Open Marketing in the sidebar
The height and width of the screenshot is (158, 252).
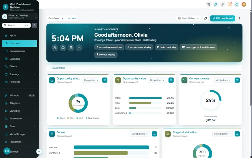click(x=20, y=111)
